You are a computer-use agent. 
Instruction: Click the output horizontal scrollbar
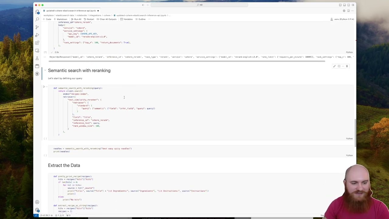(x=187, y=61)
